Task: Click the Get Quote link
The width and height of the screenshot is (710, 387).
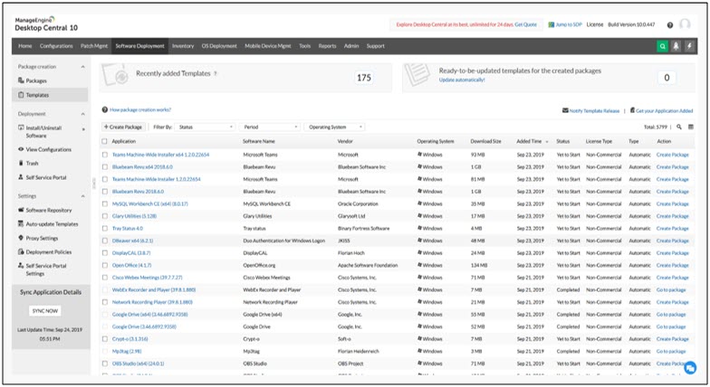Action: point(525,24)
